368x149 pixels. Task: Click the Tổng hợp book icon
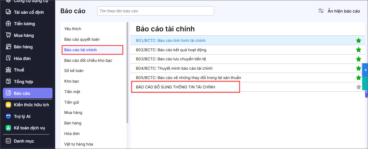(x=9, y=81)
